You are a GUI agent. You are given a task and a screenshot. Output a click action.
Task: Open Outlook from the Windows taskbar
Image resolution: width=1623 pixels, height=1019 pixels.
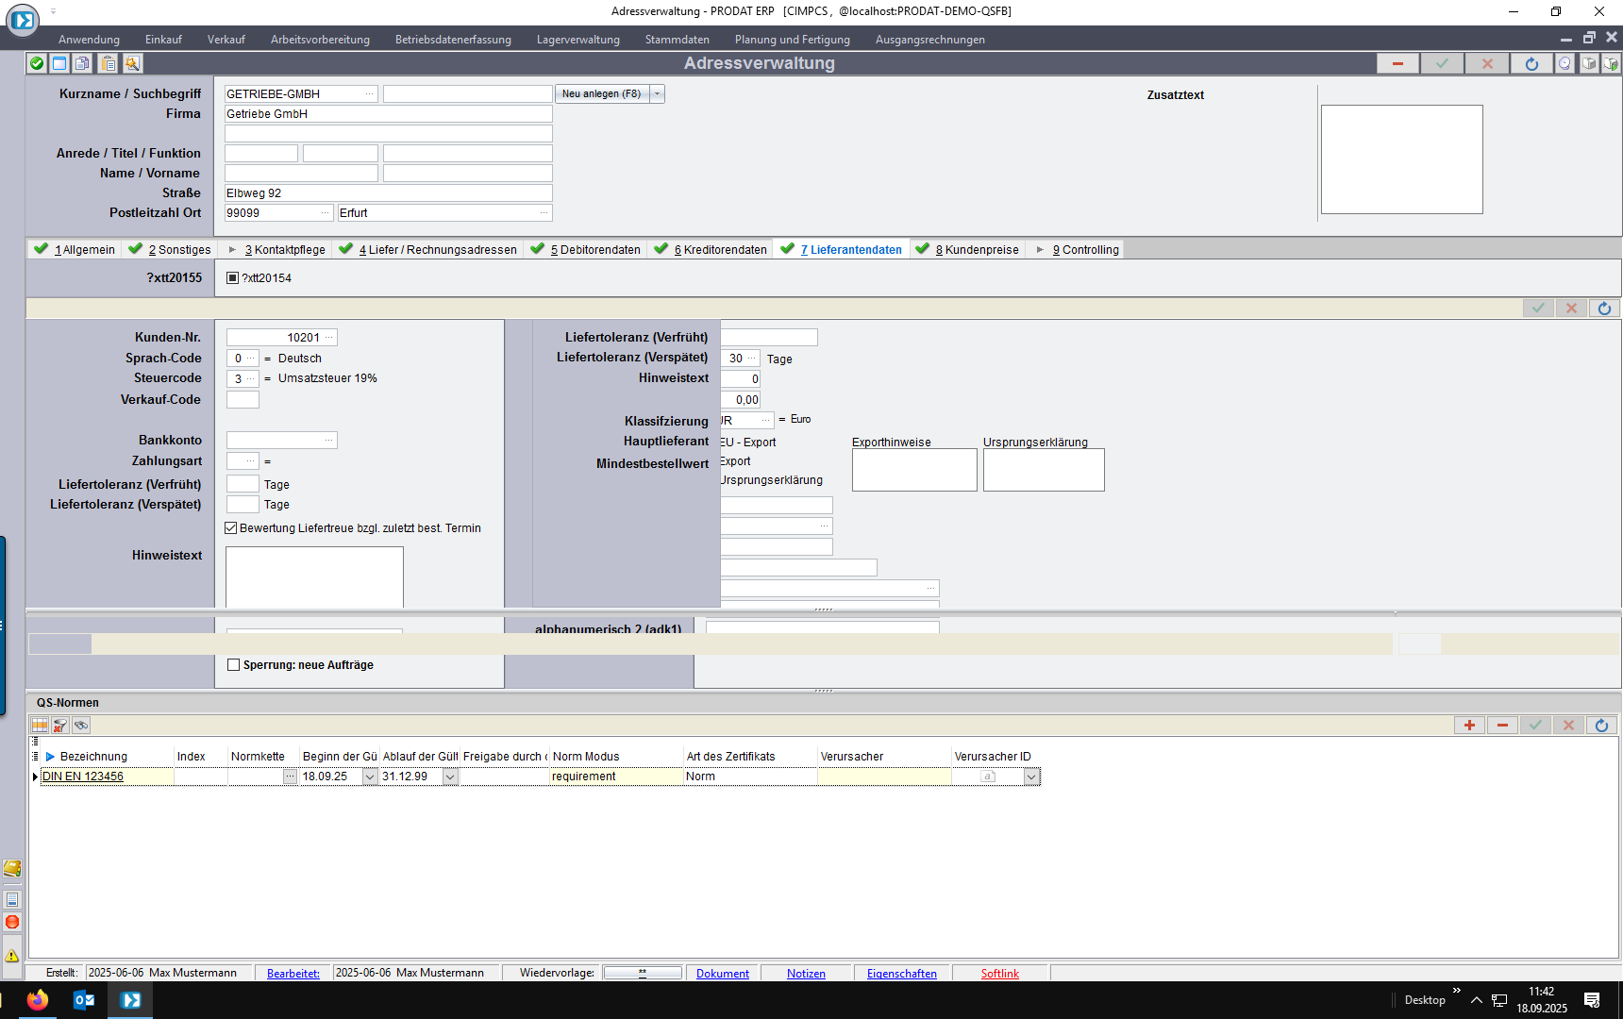coord(84,1000)
